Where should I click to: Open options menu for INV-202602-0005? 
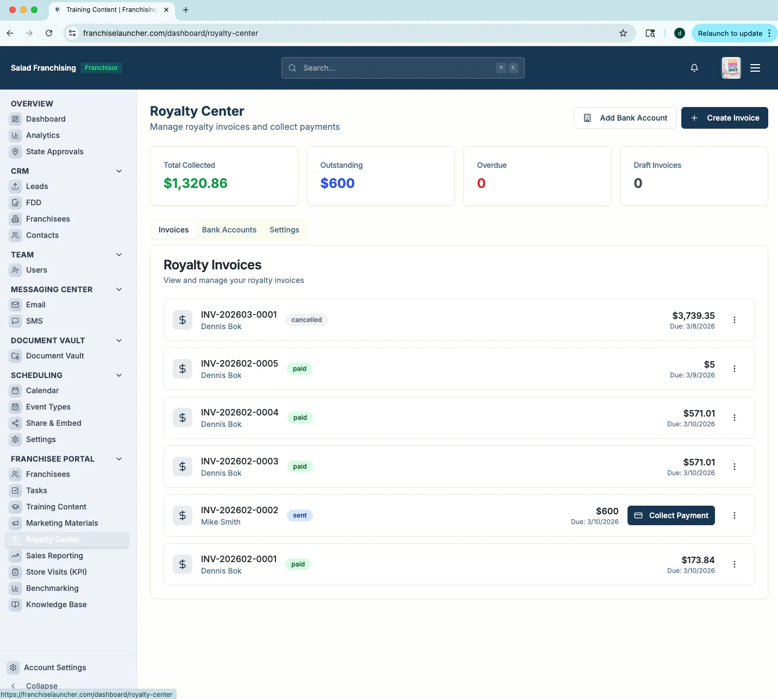point(735,369)
